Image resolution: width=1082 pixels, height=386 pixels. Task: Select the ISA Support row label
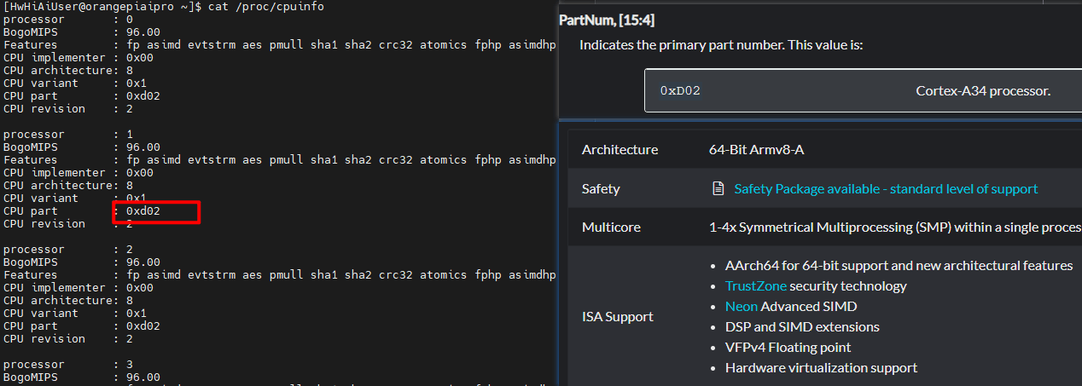pyautogui.click(x=618, y=316)
